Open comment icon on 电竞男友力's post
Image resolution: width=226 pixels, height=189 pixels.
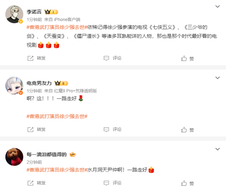[106, 129]
